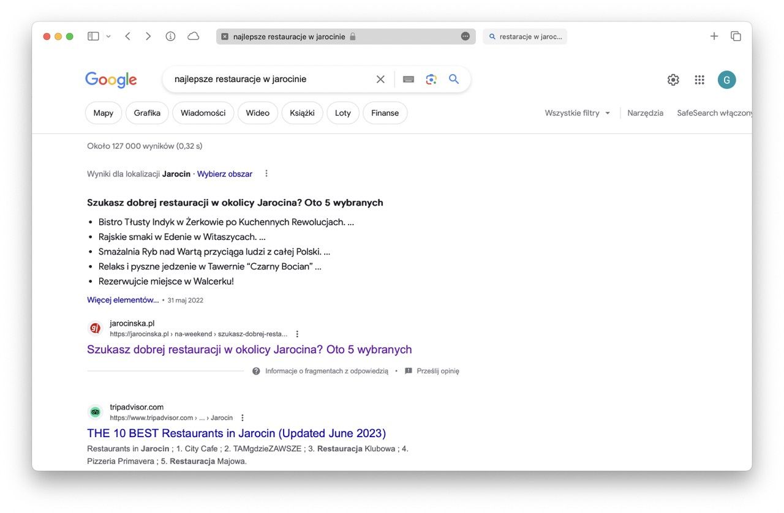The width and height of the screenshot is (784, 513).
Task: Click 'Rezerwujcie miejsce w Walcerku!' bullet
Action: [x=166, y=282]
